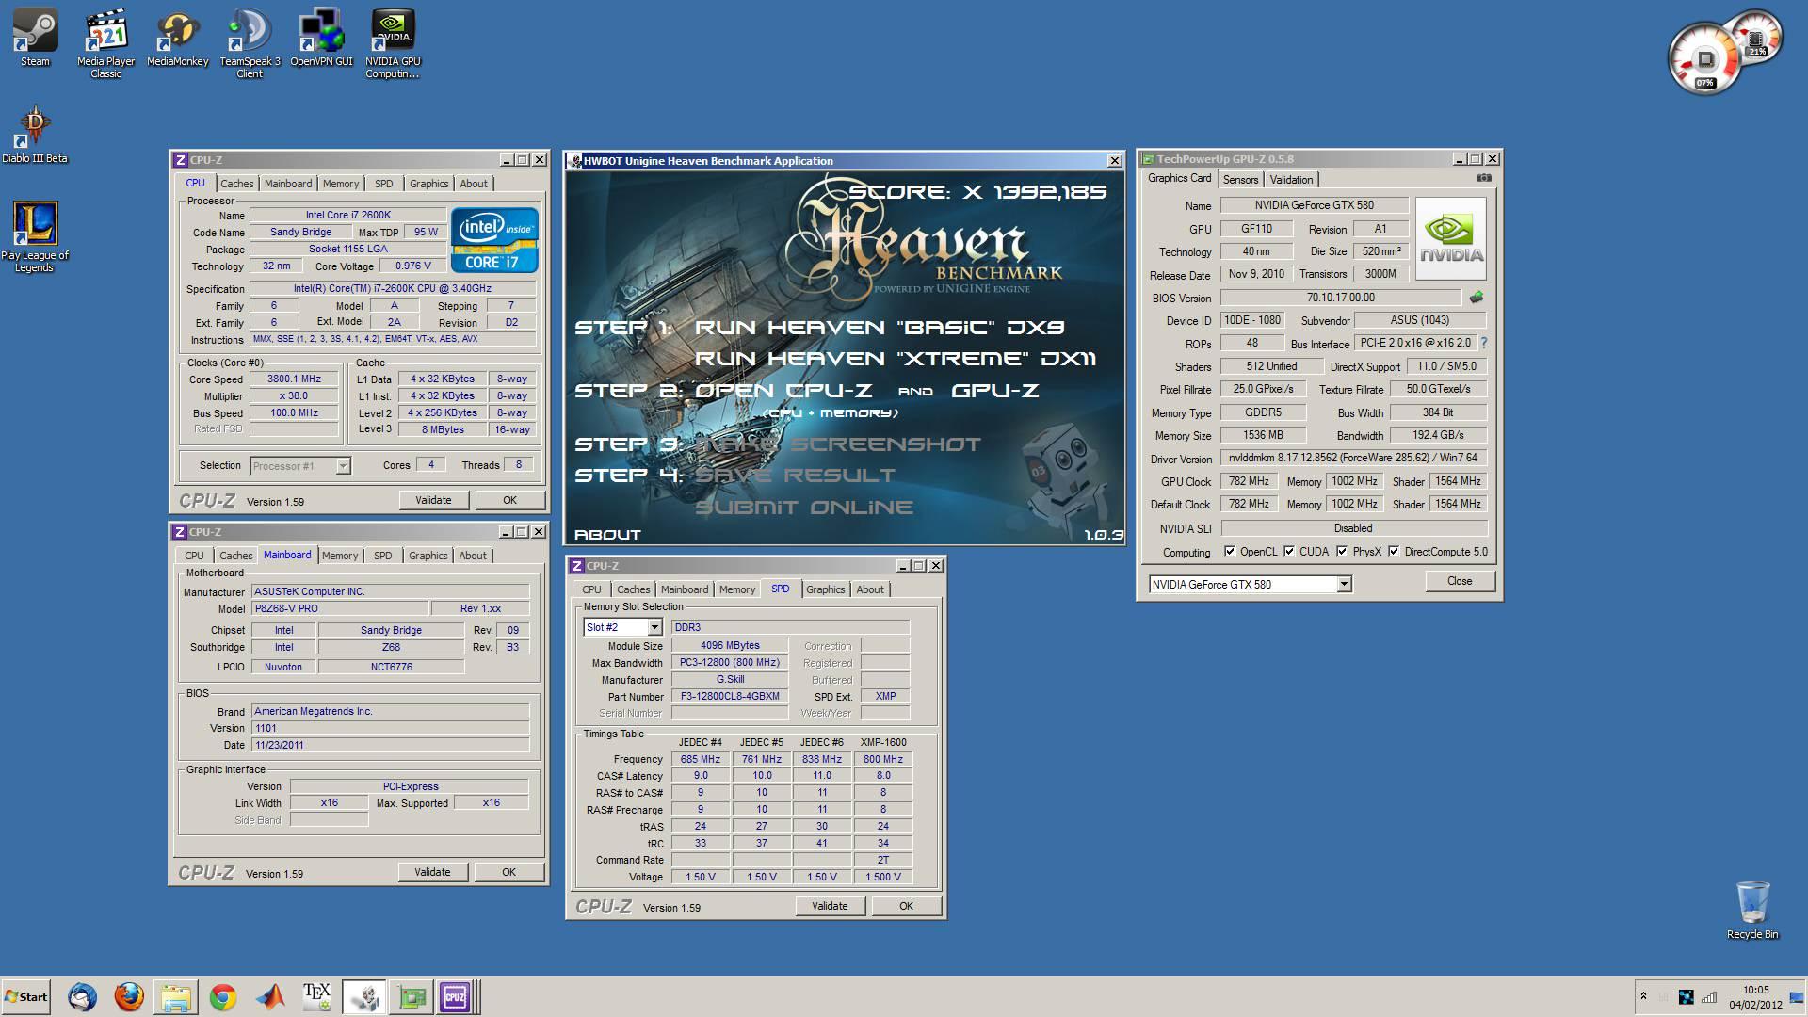Click the network signal tray icon
The image size is (1808, 1017).
[x=1709, y=996]
